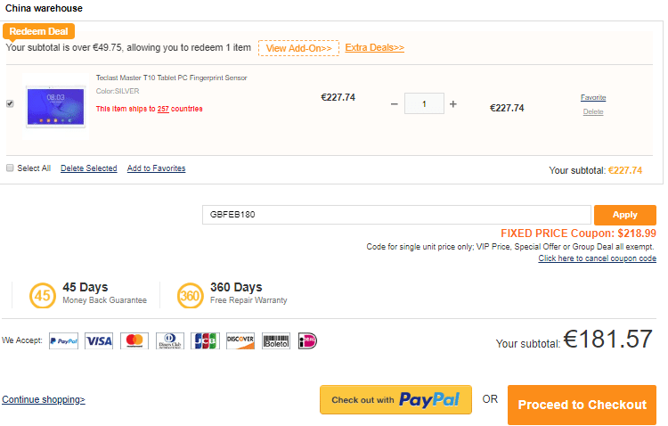668x426 pixels.
Task: Decrease quantity with the minus button
Action: (x=395, y=104)
